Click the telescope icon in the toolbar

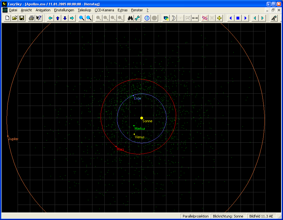(x=274, y=18)
